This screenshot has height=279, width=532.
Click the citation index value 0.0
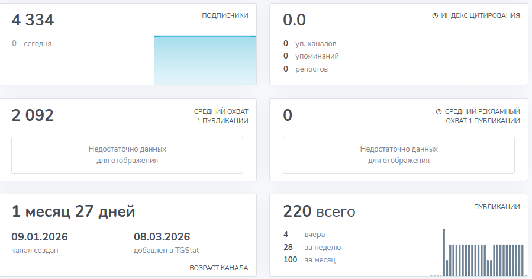[295, 20]
